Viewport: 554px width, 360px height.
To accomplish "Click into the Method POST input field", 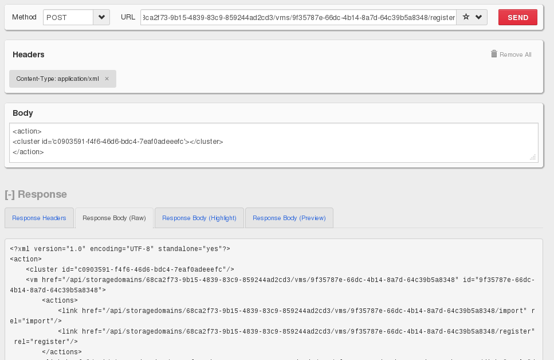I will [68, 17].
